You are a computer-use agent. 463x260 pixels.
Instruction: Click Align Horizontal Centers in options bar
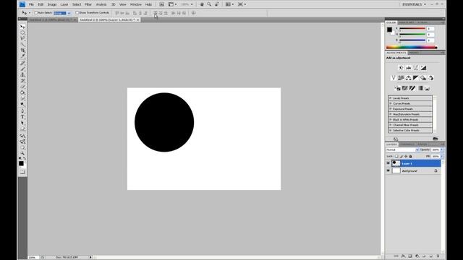coord(140,13)
